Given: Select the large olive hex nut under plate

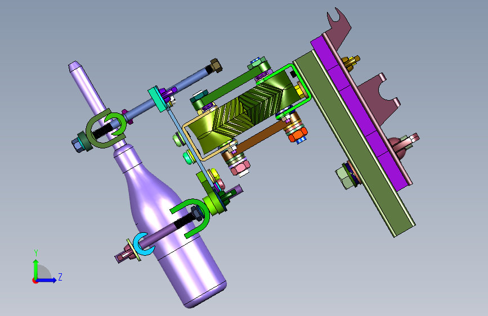Looking at the screenshot, I should tap(344, 178).
